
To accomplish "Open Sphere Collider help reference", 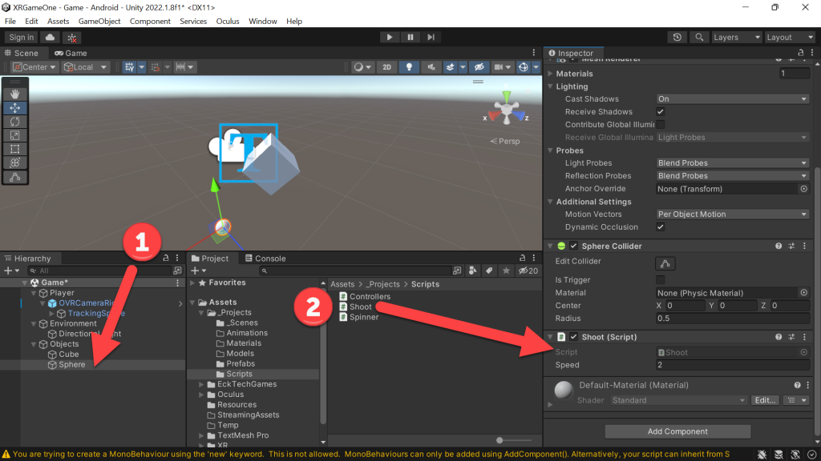I will pos(779,247).
